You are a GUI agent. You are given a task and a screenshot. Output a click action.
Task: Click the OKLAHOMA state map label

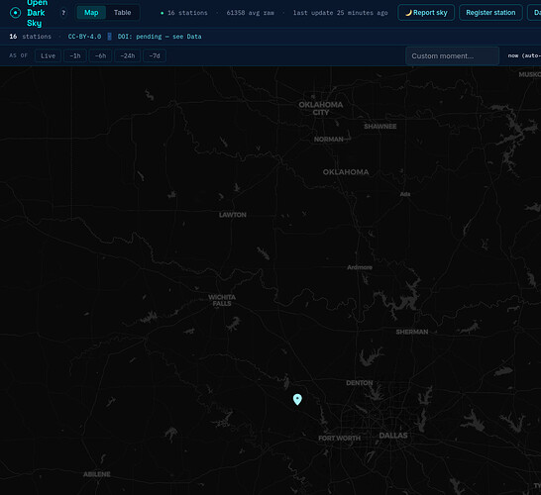346,172
